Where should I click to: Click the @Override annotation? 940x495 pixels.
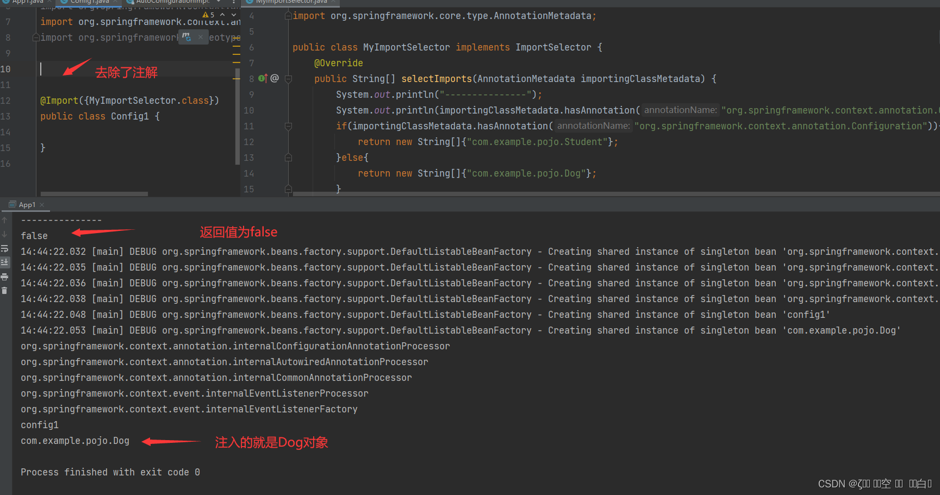338,63
